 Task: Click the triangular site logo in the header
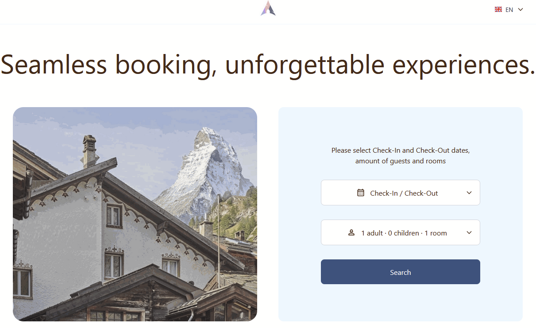coord(268,8)
